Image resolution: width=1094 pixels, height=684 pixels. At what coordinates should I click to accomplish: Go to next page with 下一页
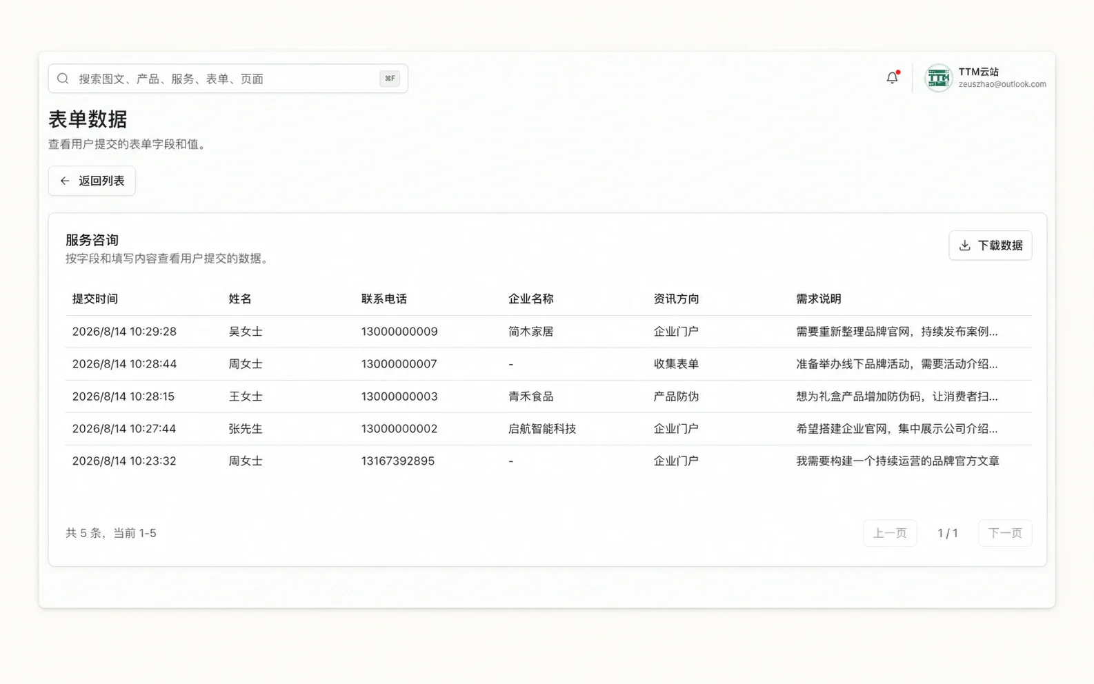click(1005, 533)
